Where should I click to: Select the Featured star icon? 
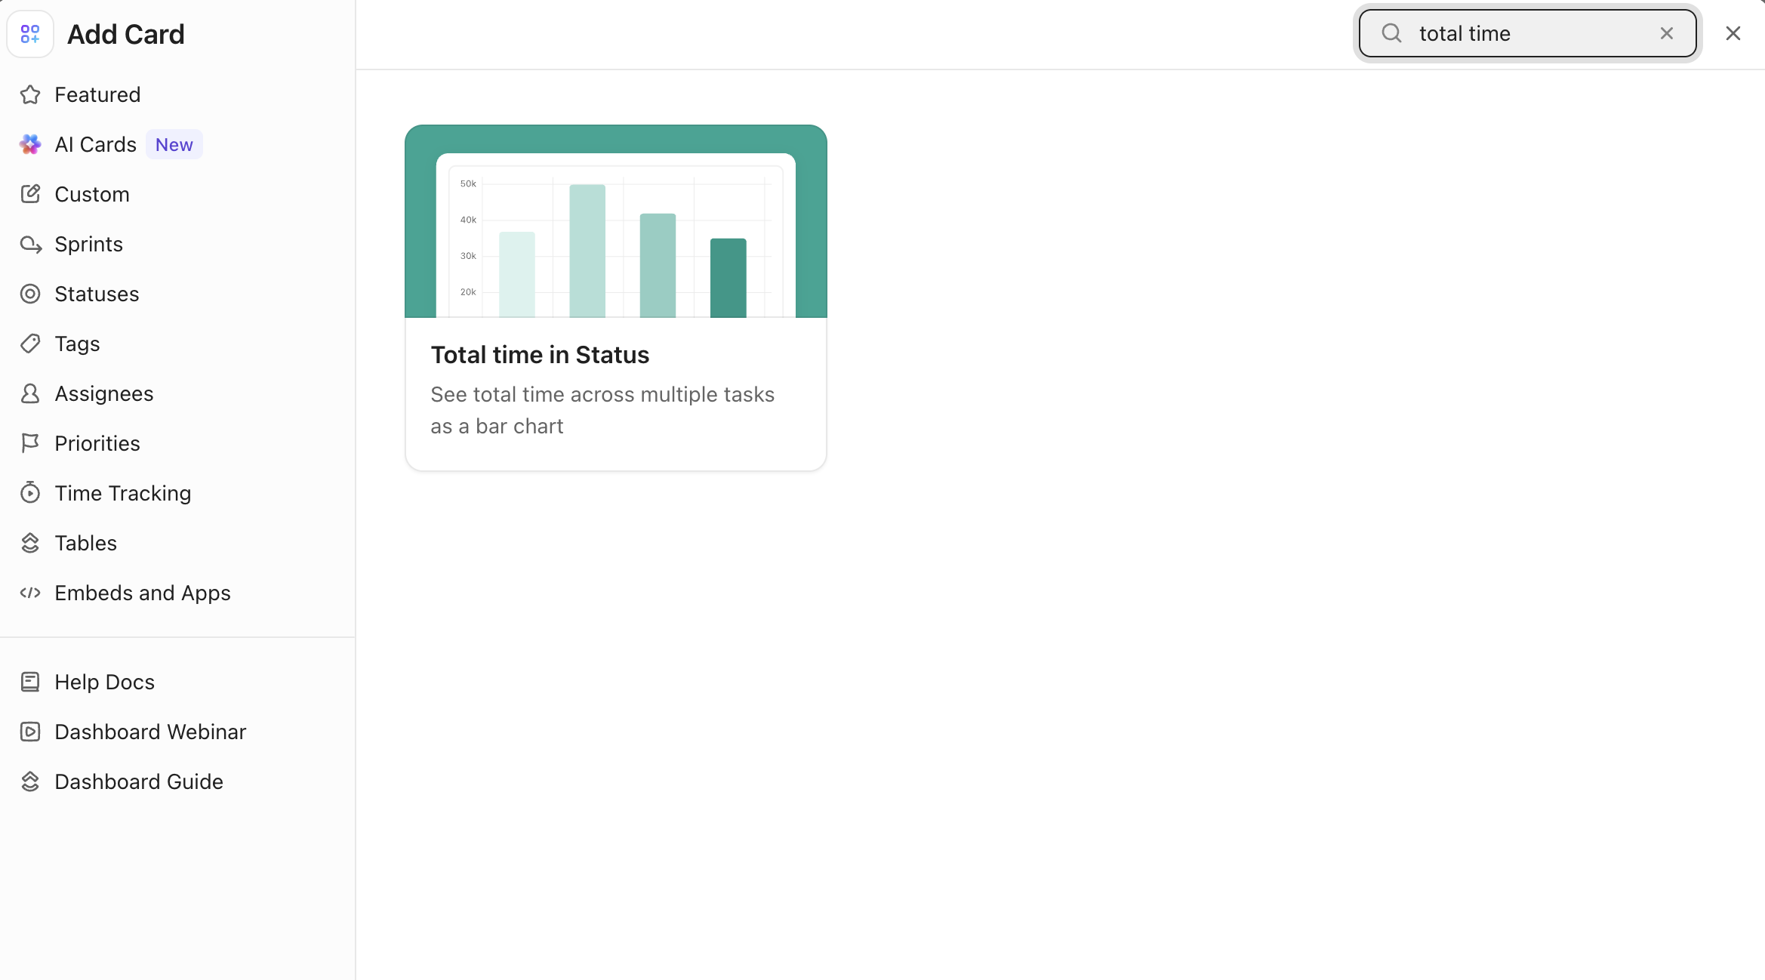point(30,94)
